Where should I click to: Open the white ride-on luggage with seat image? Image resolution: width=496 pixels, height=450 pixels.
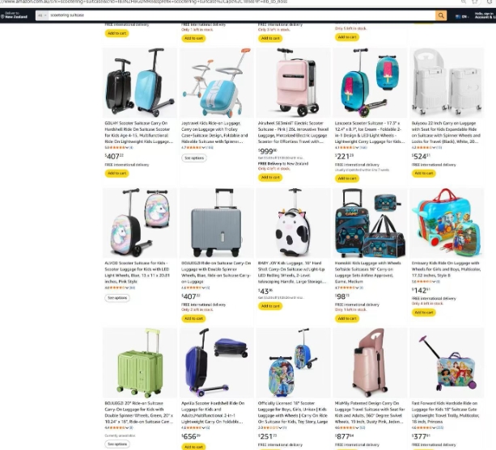coord(447,82)
